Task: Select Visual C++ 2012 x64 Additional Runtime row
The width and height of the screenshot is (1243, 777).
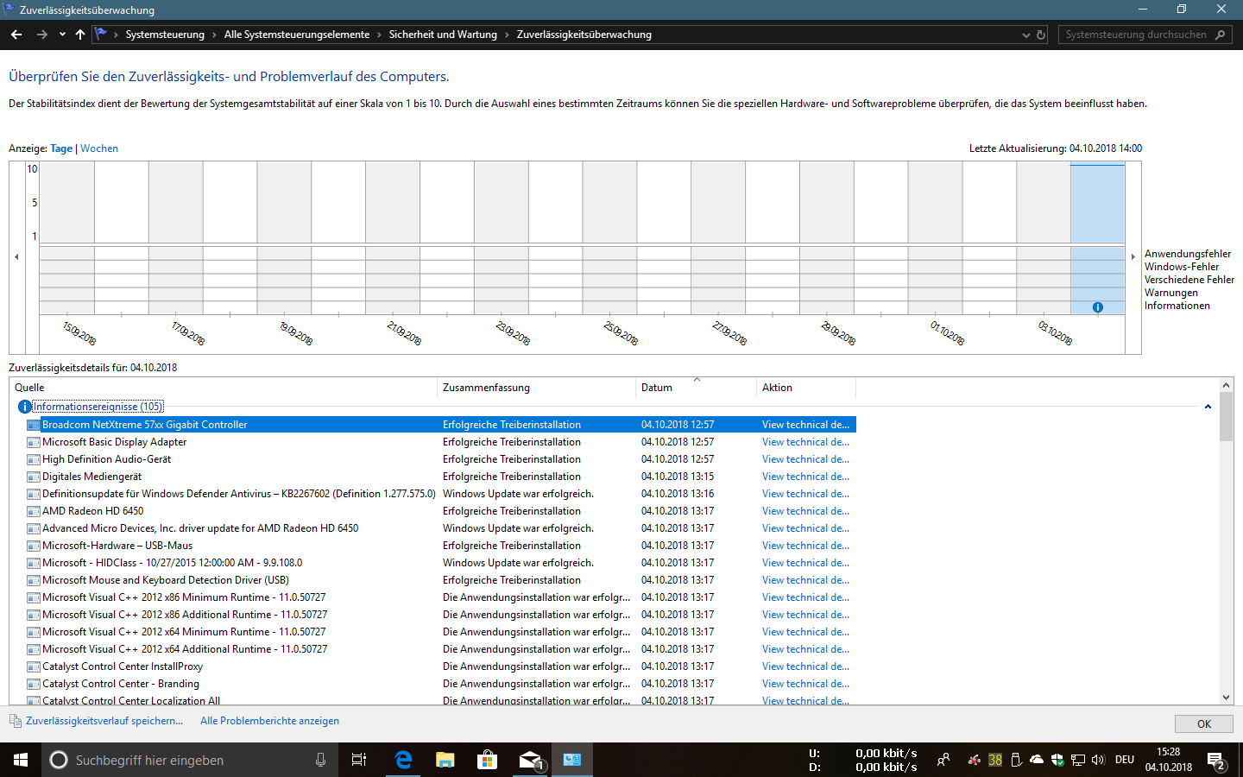Action: pos(440,649)
